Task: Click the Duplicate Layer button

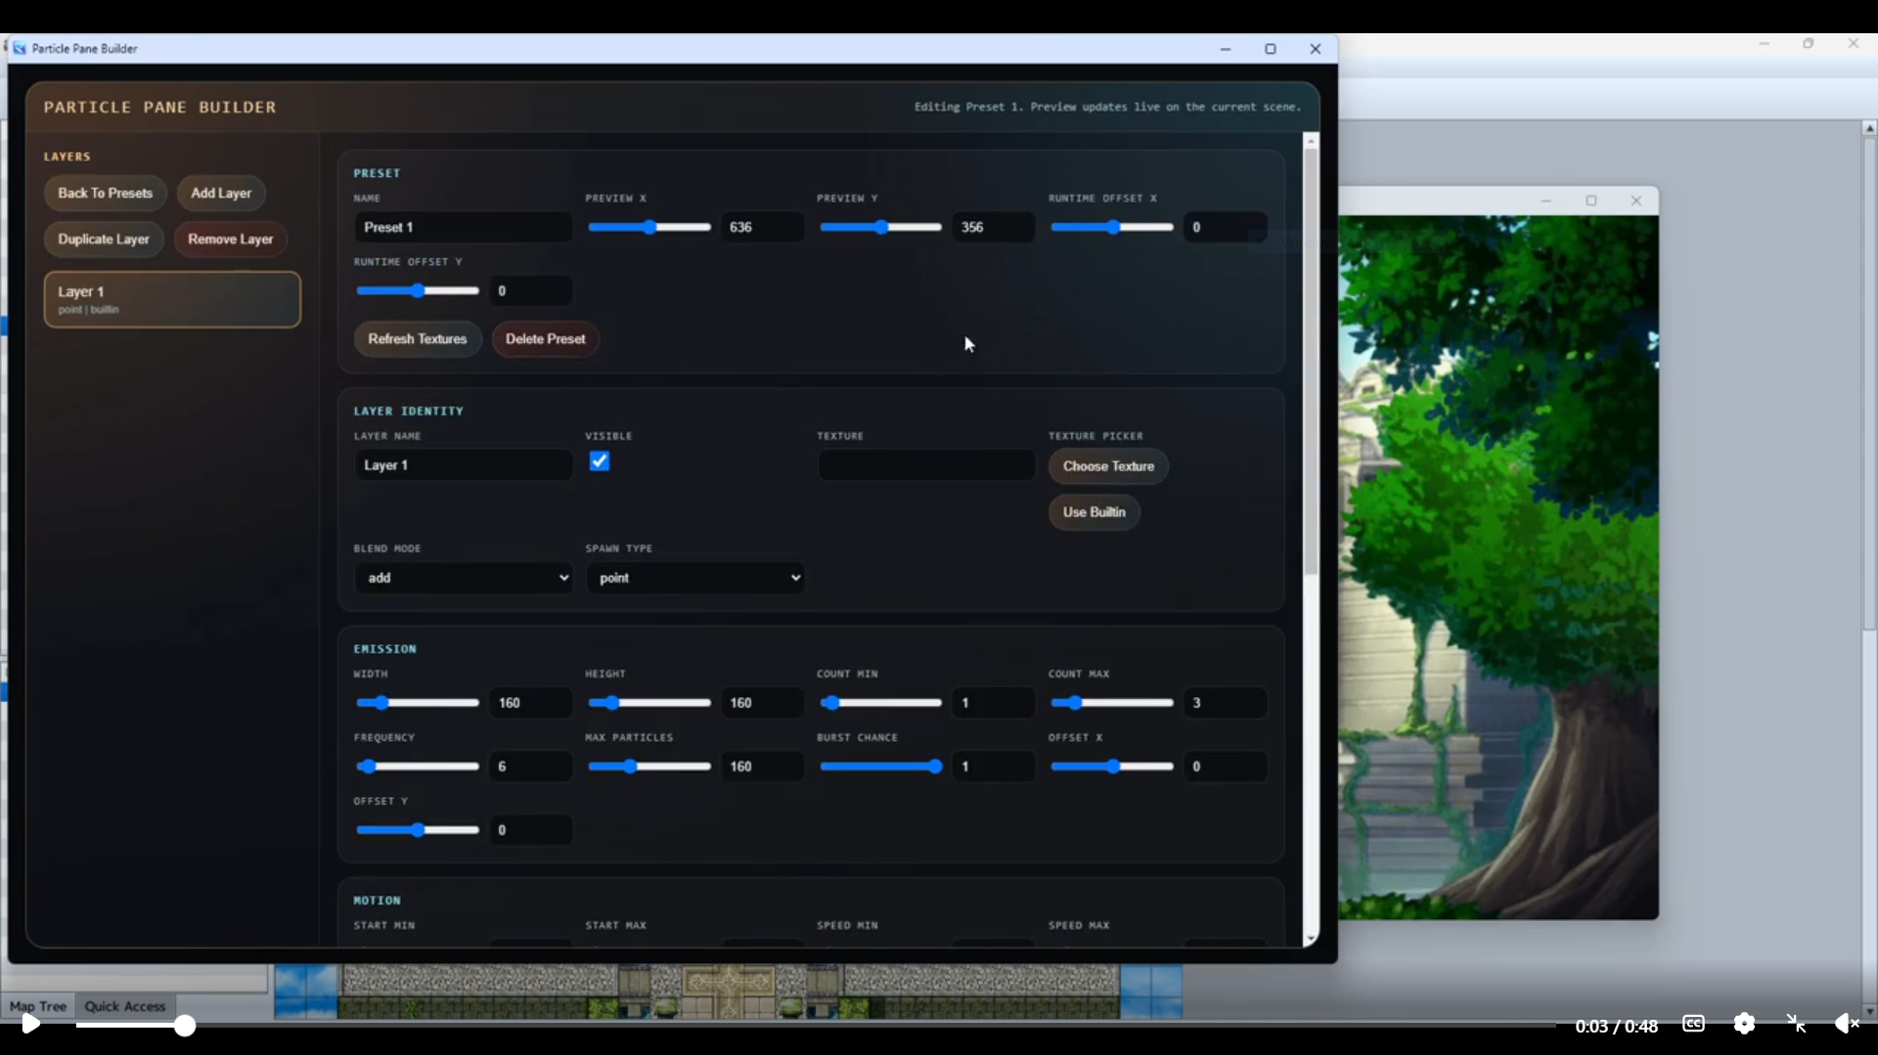Action: pyautogui.click(x=104, y=240)
